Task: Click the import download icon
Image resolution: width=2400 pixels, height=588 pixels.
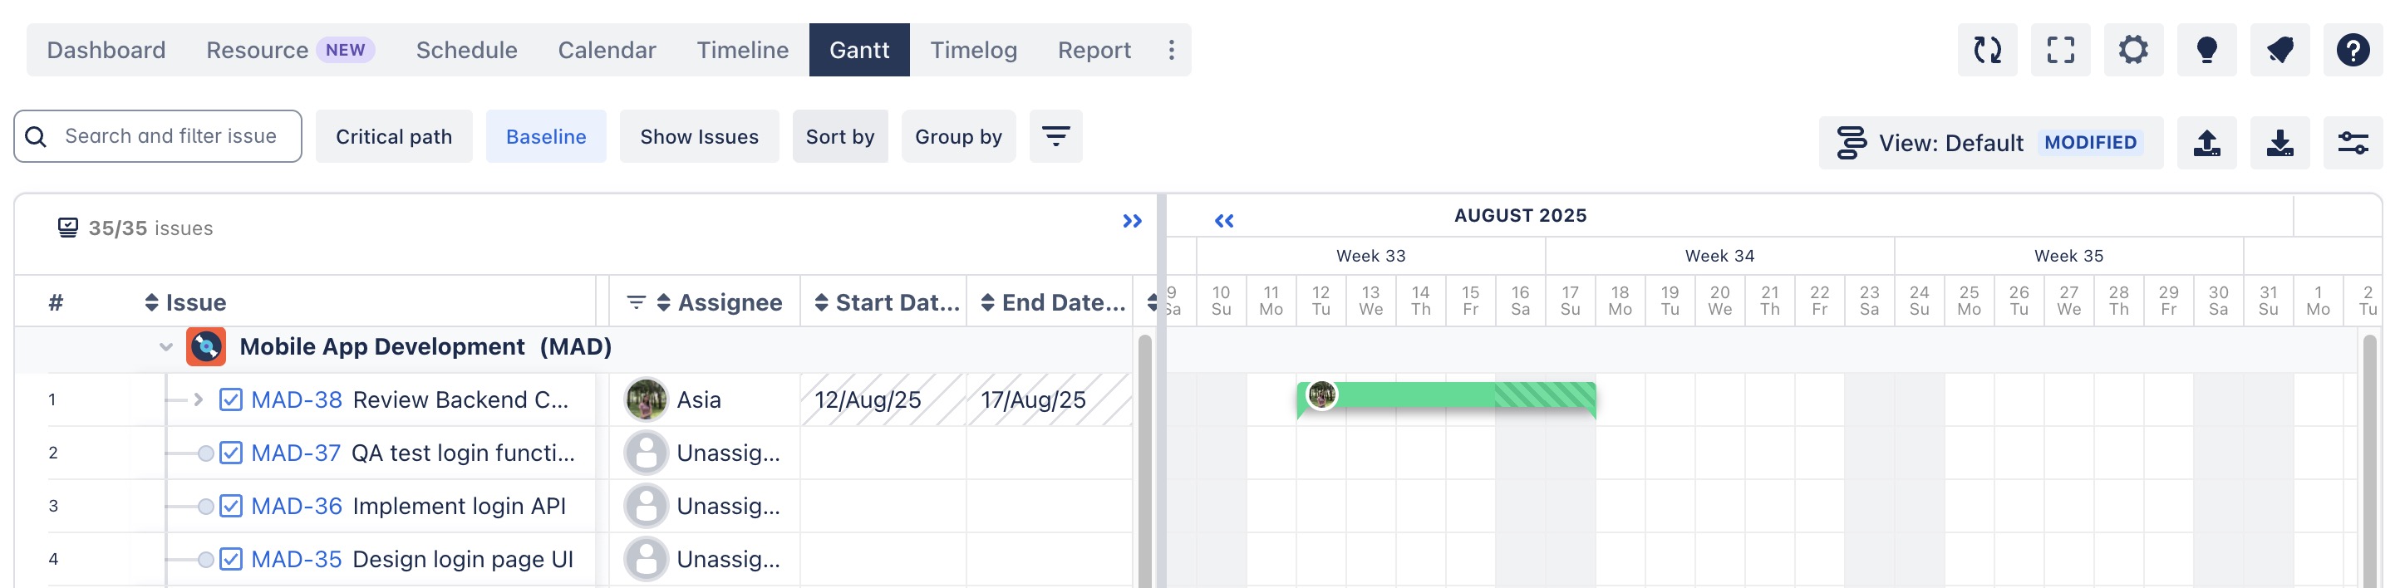Action: pos(2279,144)
